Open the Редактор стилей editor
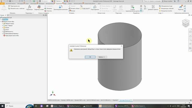 (39, 8)
